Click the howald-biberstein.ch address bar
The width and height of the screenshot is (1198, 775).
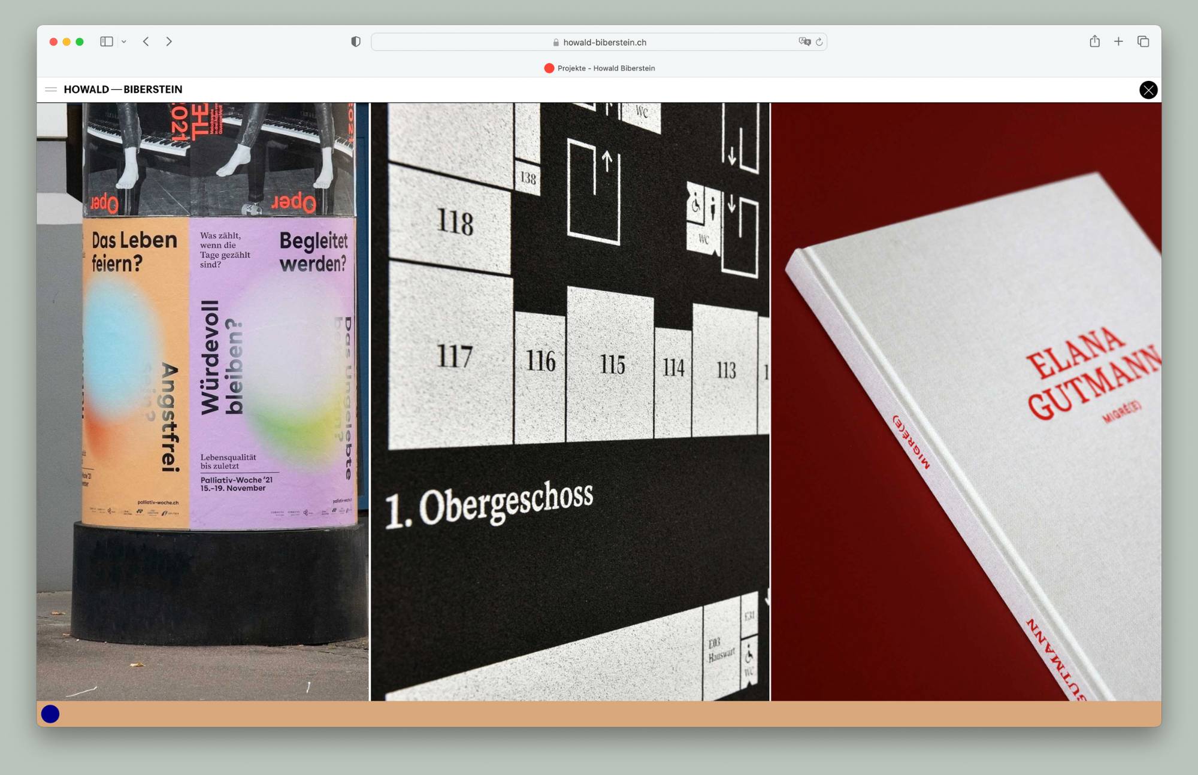coord(599,42)
